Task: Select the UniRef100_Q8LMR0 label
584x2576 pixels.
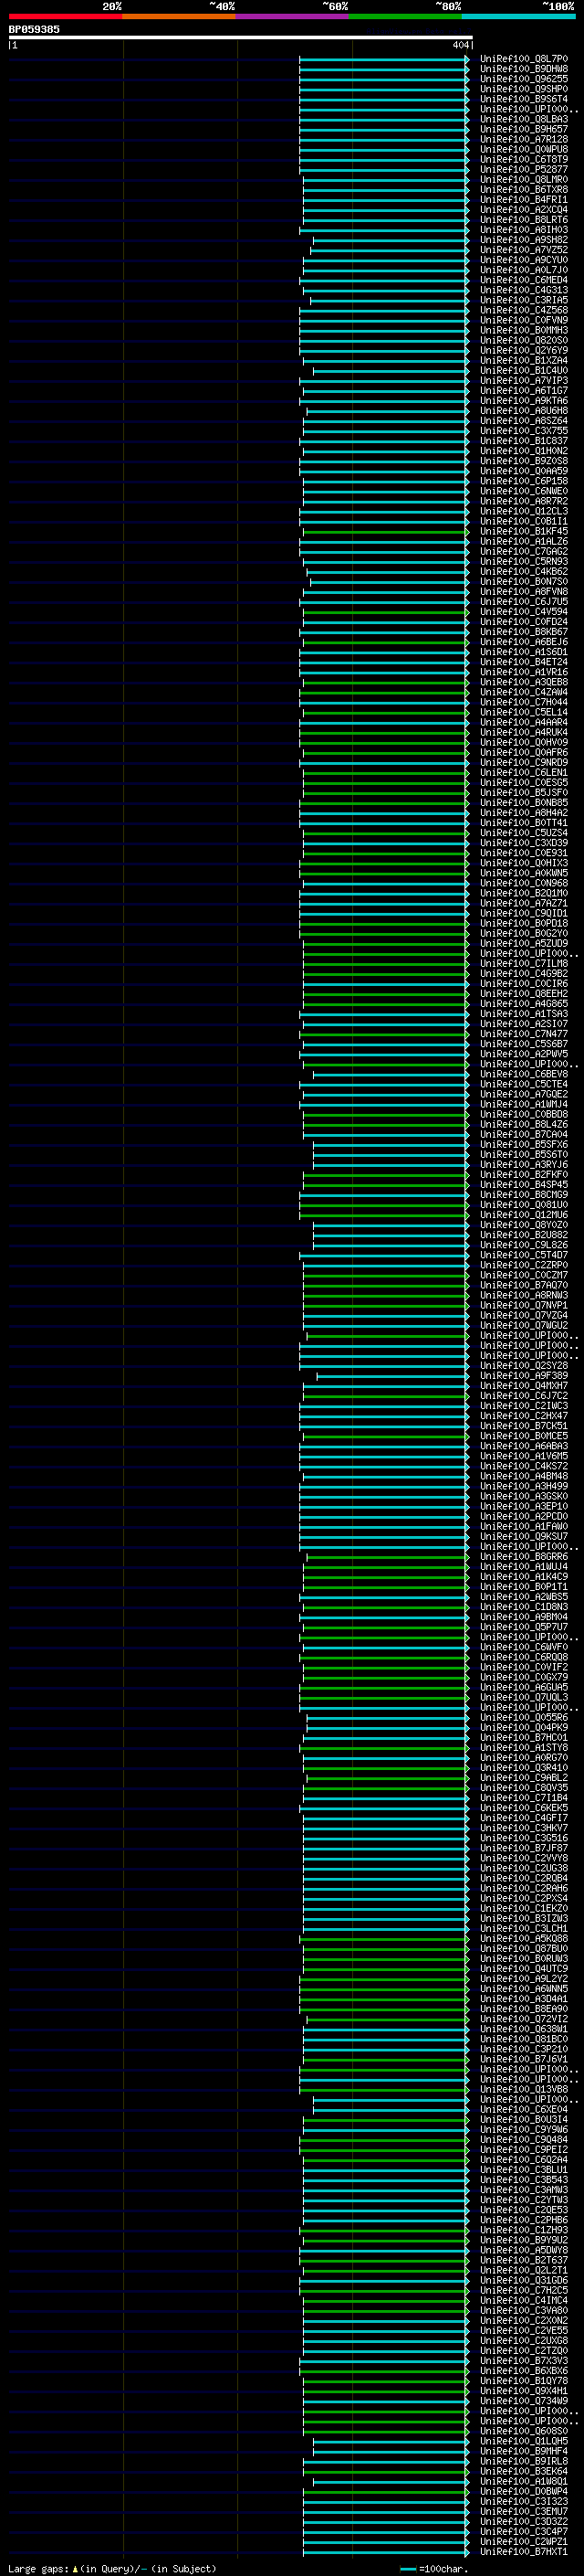Action: pos(523,179)
